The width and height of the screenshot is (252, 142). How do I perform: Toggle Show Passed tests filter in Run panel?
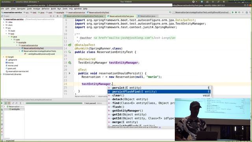tap(6, 103)
